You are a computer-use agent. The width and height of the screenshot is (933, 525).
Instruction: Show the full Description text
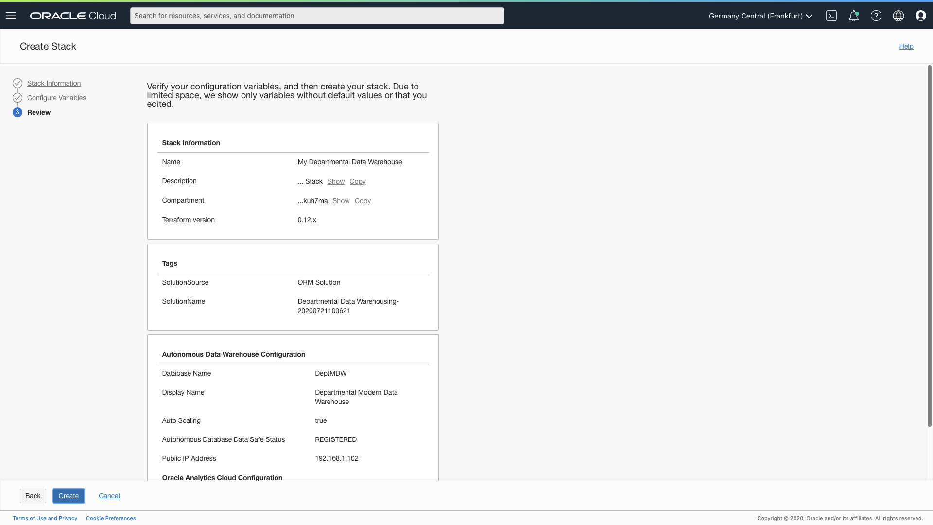click(x=336, y=181)
